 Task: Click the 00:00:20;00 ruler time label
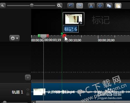pos(106,40)
